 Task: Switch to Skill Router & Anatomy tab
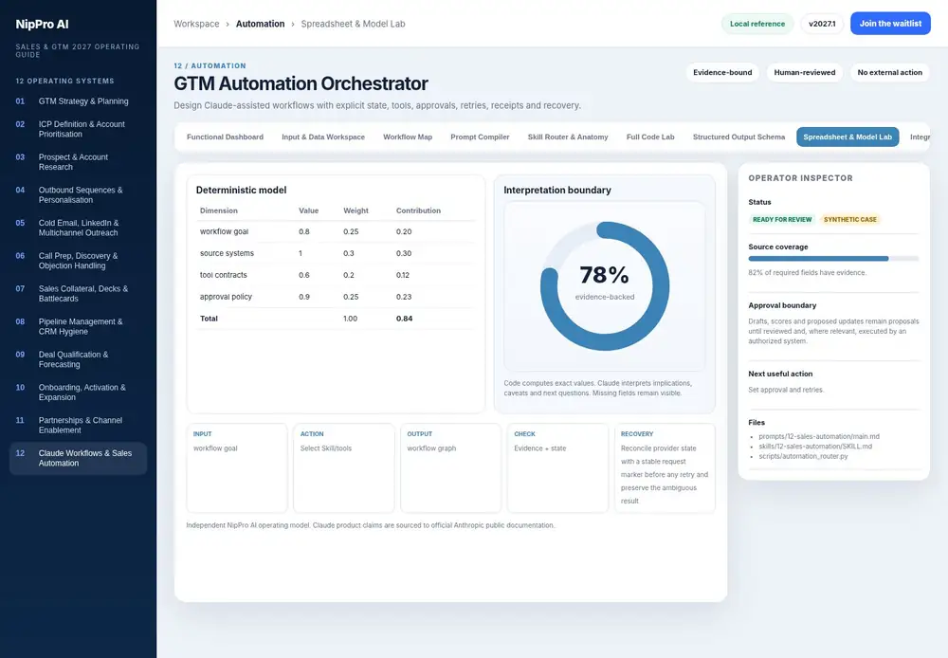pyautogui.click(x=568, y=137)
